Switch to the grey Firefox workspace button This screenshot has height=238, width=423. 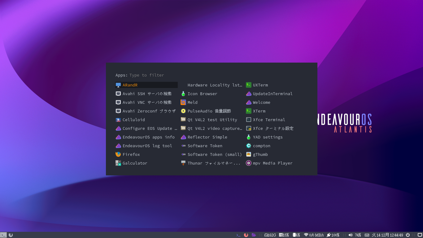11,235
